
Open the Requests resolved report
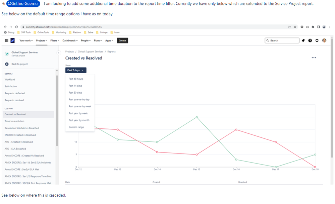tap(14, 100)
